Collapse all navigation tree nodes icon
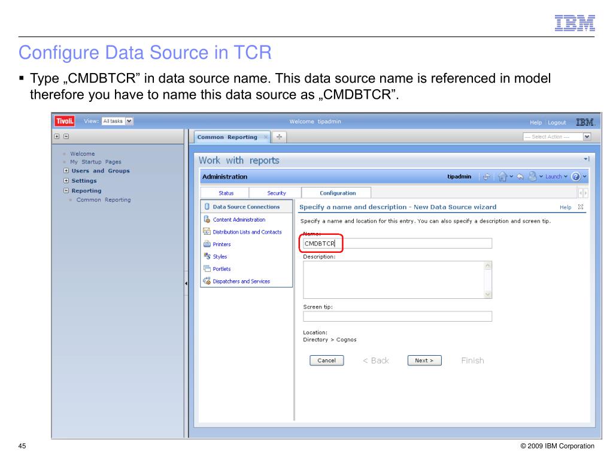The image size is (613, 460). click(x=66, y=137)
